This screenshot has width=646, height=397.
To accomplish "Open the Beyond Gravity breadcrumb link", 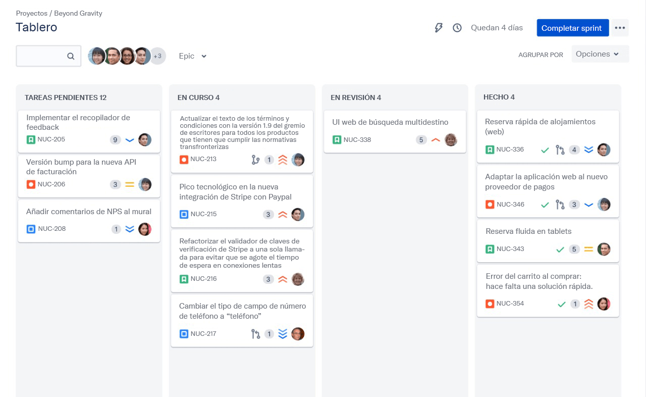I will click(x=78, y=13).
